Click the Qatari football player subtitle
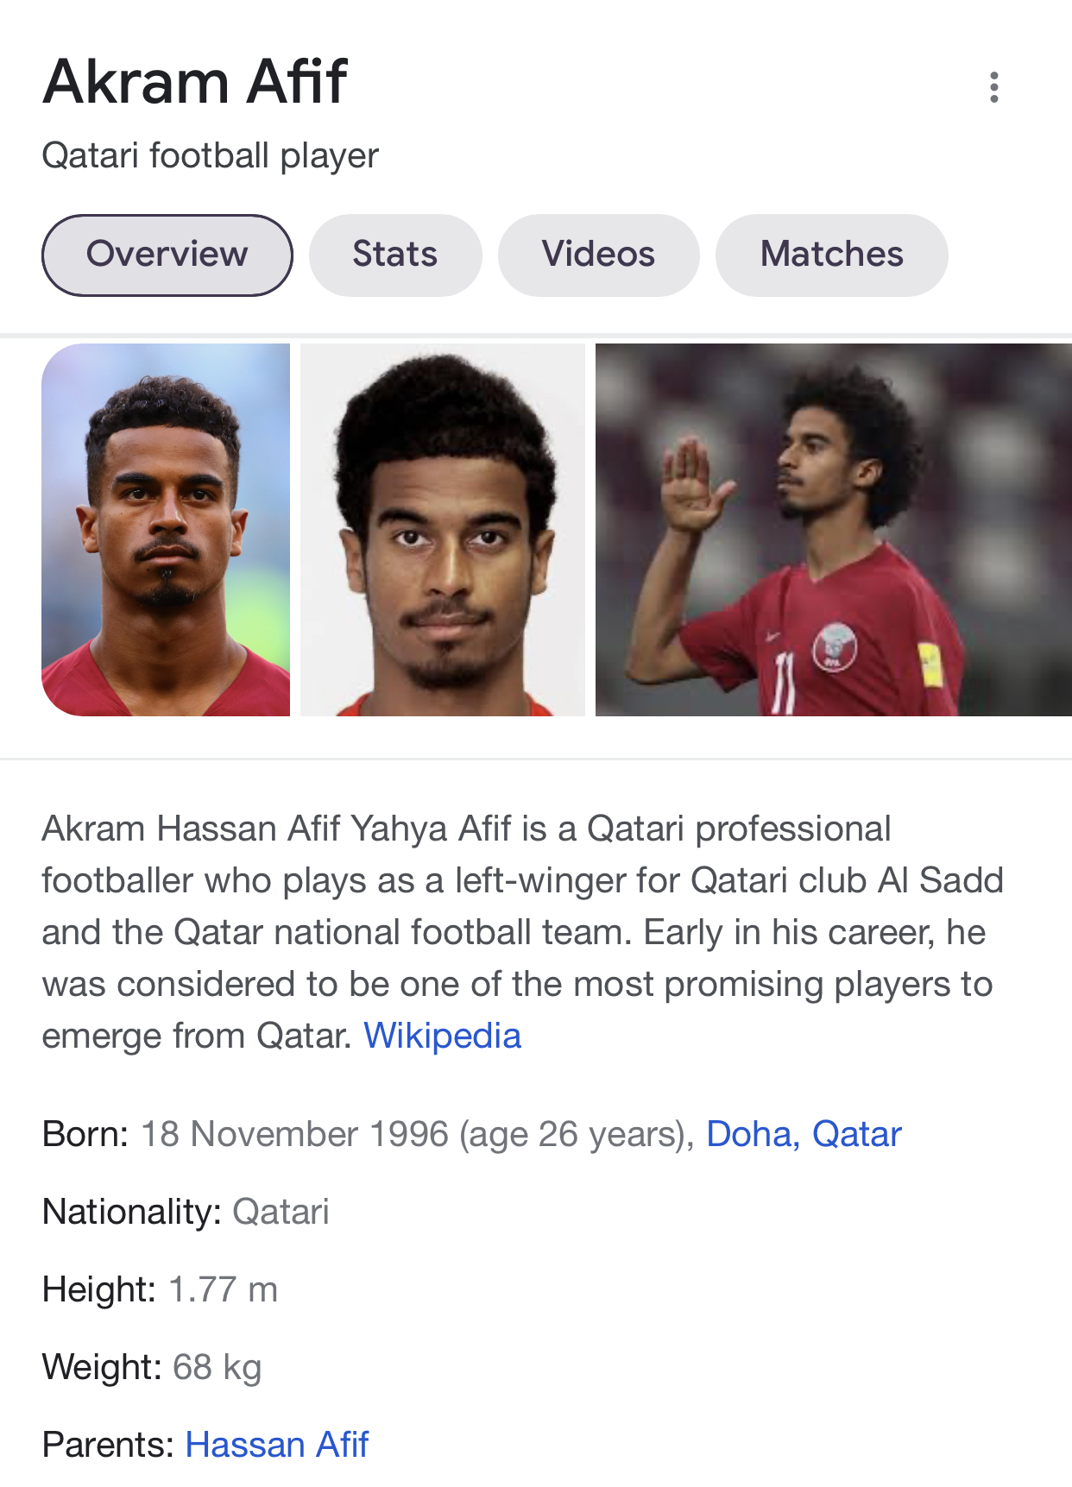 tap(211, 156)
